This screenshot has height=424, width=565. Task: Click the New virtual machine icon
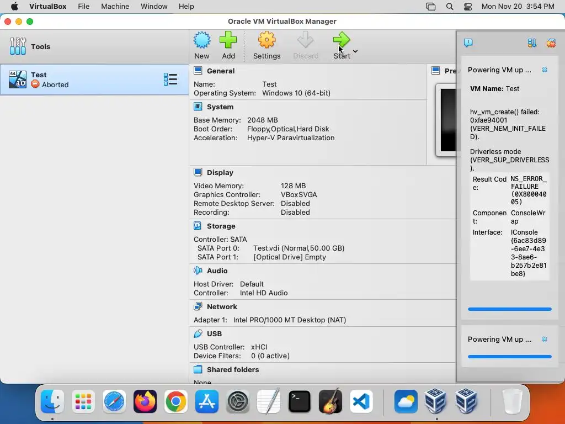(202, 40)
